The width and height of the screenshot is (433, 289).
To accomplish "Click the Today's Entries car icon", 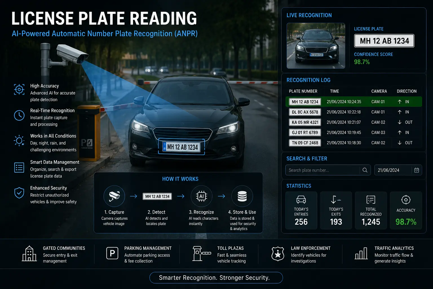I will (x=301, y=200).
